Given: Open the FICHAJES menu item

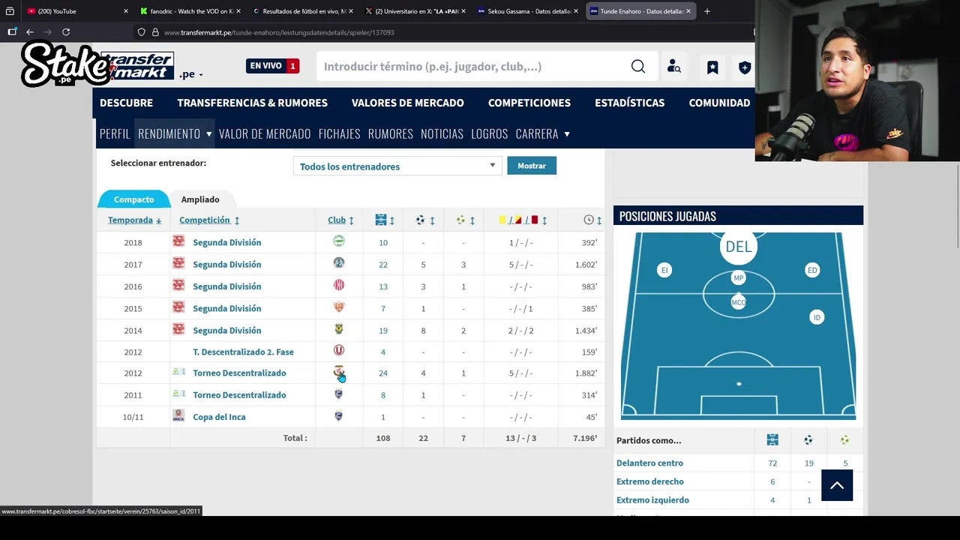Looking at the screenshot, I should click(340, 133).
